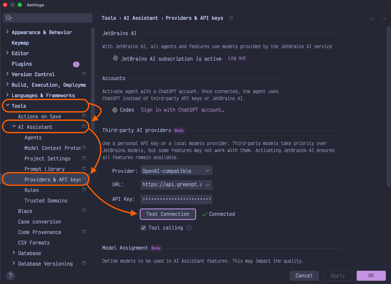Expand Appearance & Behavior section
Image resolution: width=391 pixels, height=284 pixels.
(x=7, y=32)
